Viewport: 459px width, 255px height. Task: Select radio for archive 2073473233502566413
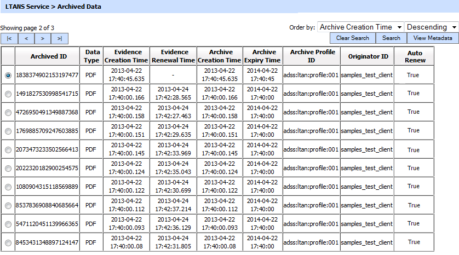coord(8,149)
